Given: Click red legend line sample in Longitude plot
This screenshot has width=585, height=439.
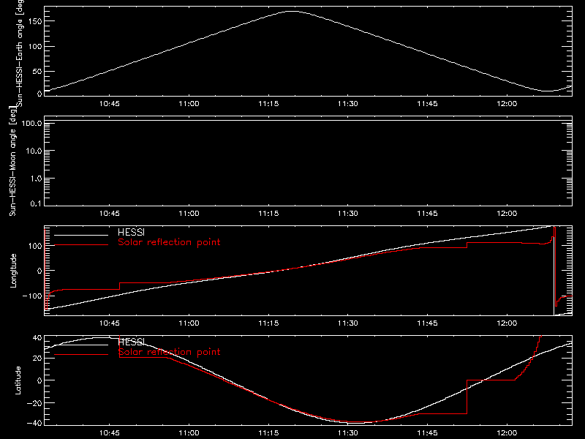Looking at the screenshot, I should [x=81, y=245].
